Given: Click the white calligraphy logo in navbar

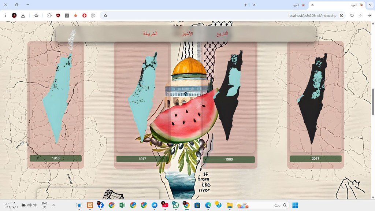Looking at the screenshot, I should coord(71,40).
